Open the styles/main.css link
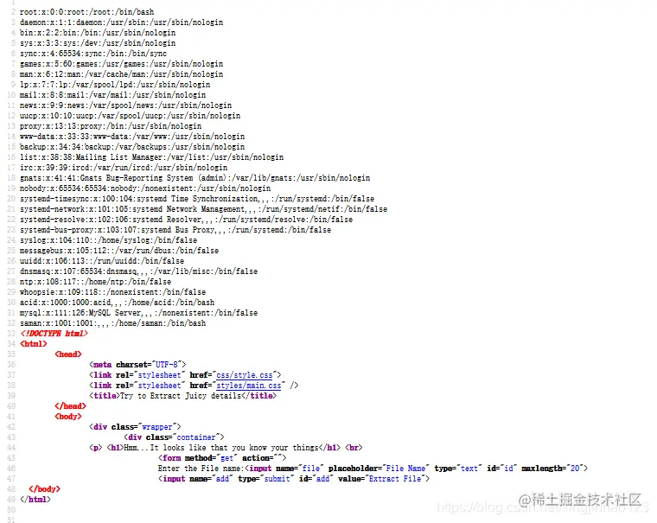 (248, 386)
